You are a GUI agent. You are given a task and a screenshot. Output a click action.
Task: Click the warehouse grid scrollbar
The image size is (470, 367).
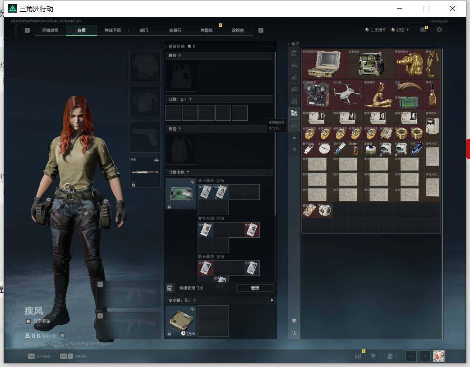coord(442,193)
